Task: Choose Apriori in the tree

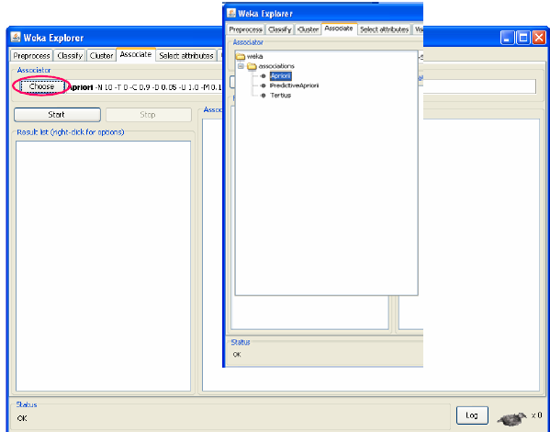Action: pos(280,76)
